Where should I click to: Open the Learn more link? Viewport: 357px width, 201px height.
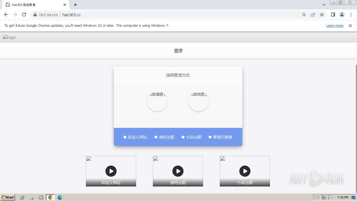point(335,25)
